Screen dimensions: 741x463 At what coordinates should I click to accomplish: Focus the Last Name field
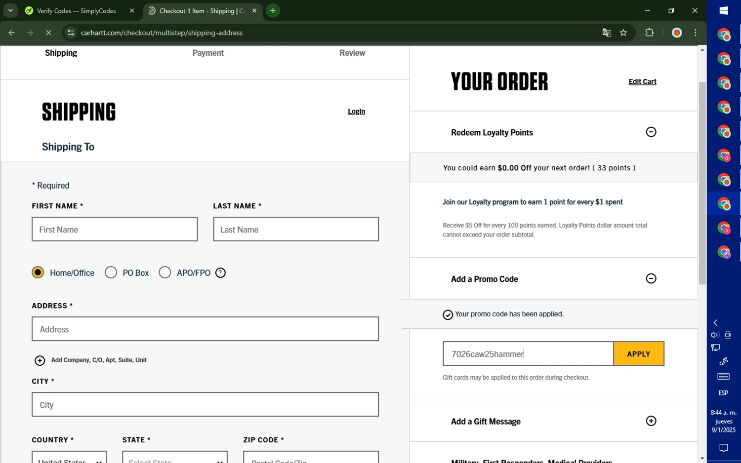pos(296,229)
